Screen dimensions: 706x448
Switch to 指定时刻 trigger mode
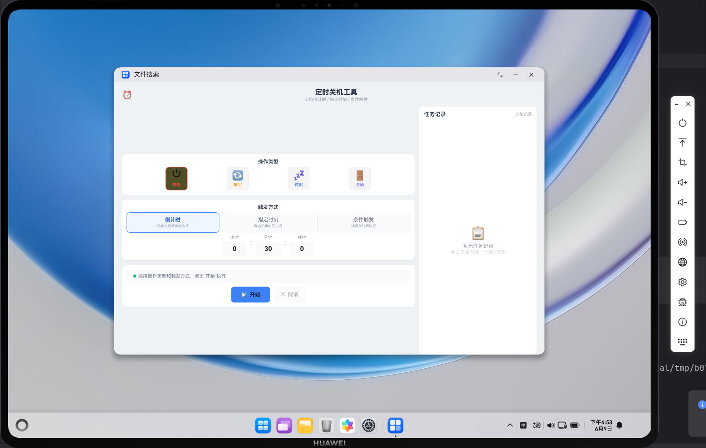268,222
